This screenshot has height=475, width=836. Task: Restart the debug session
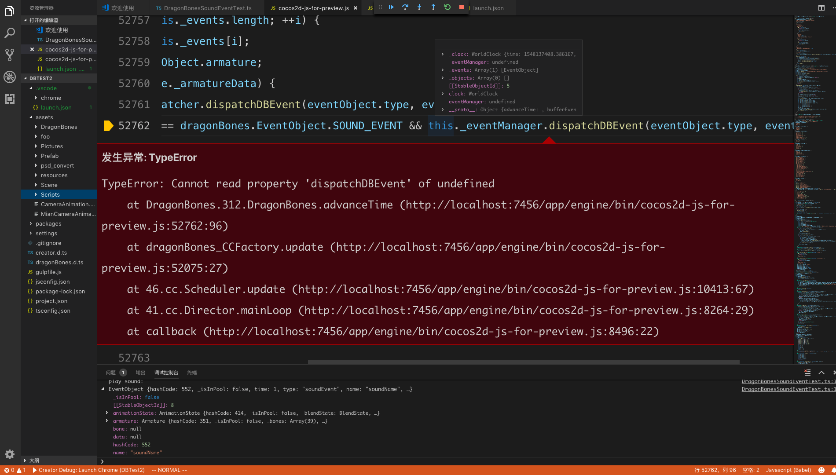point(447,7)
